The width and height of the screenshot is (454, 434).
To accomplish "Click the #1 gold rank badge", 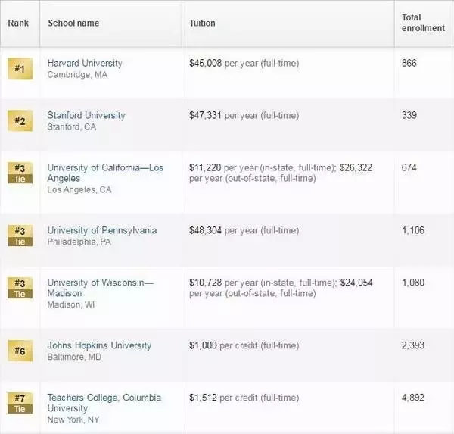I will tap(20, 68).
